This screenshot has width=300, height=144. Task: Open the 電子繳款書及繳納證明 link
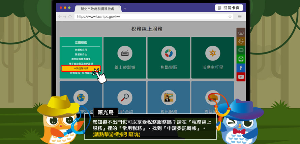(x=81, y=64)
